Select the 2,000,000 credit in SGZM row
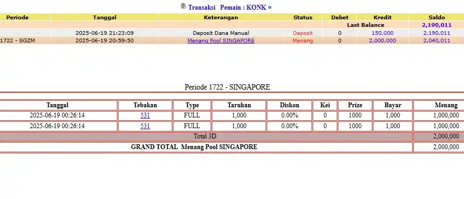The height and width of the screenshot is (199, 464). [382, 41]
